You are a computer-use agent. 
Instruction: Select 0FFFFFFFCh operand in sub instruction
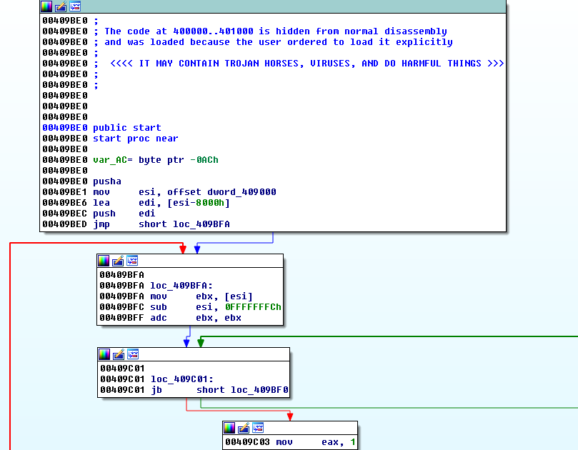point(253,307)
